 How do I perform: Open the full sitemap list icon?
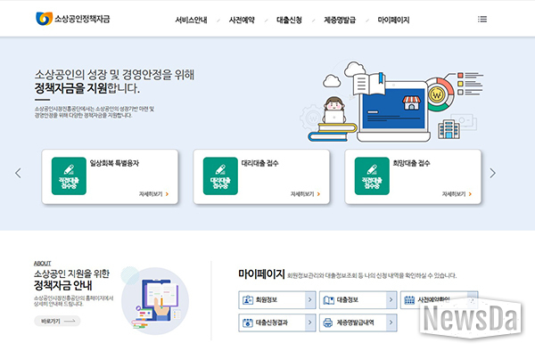tap(482, 19)
